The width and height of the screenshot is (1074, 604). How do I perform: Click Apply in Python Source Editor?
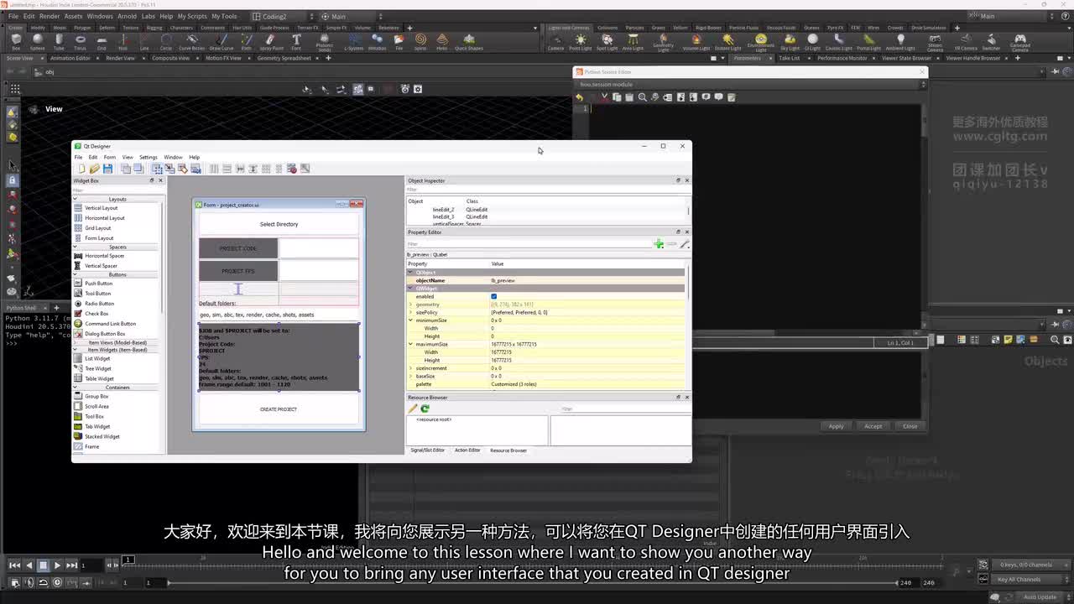[836, 426]
